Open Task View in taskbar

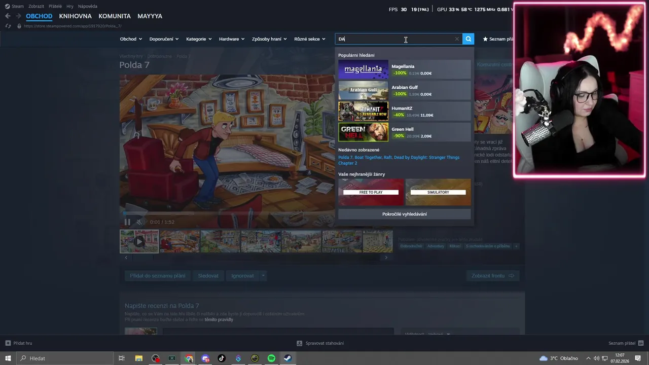coord(122,358)
